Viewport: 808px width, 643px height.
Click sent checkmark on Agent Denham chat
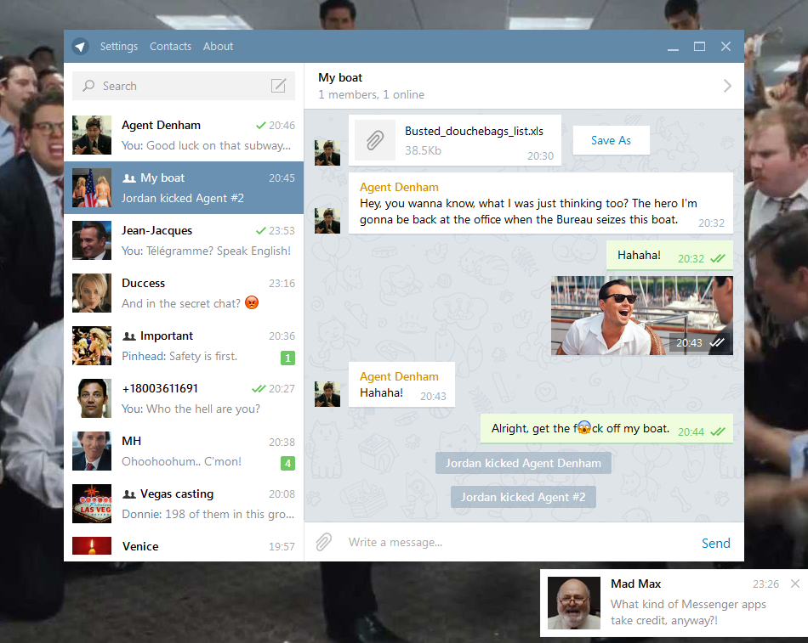(261, 125)
